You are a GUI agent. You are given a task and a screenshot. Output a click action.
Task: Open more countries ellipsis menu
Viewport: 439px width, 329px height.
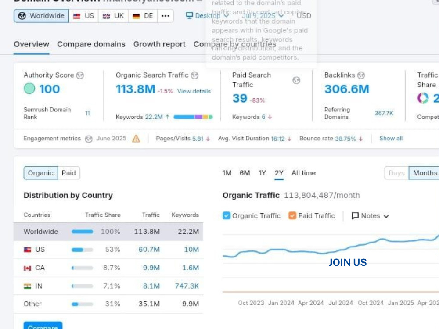(x=166, y=16)
